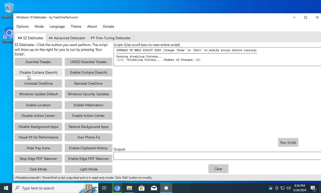Viewport: 321px width, 193px height.
Task: Click the Dark Mode button
Action: (38, 169)
